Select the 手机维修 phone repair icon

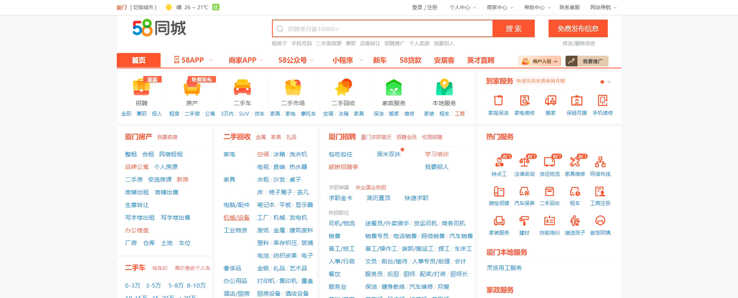[x=603, y=101]
